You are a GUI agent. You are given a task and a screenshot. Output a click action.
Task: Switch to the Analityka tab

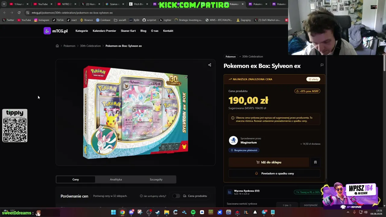(x=116, y=180)
